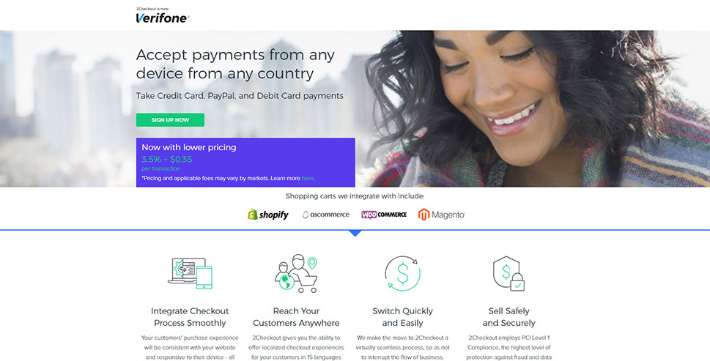Click the 'Now with lower pricing' purple banner
This screenshot has height=361, width=710.
pyautogui.click(x=245, y=163)
